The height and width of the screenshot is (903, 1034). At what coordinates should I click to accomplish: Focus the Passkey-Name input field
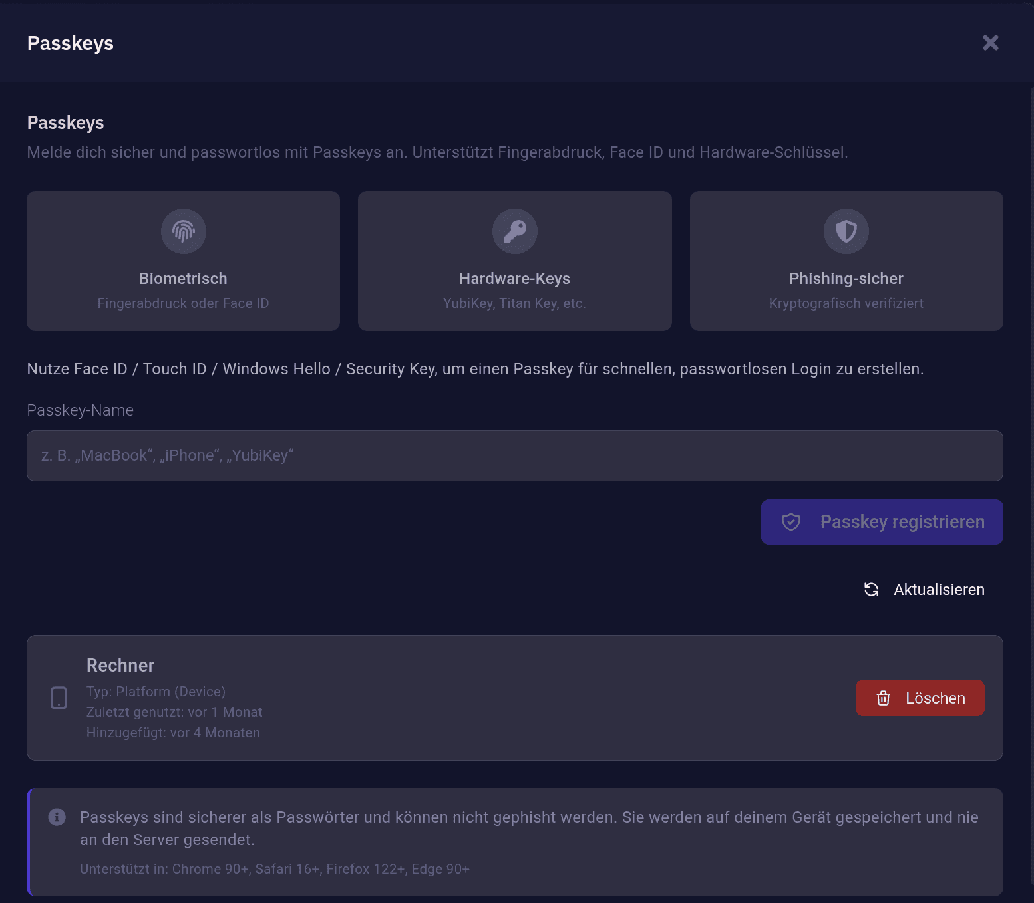[515, 455]
